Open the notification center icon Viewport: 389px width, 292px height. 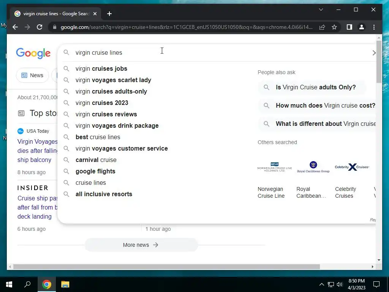tap(376, 284)
